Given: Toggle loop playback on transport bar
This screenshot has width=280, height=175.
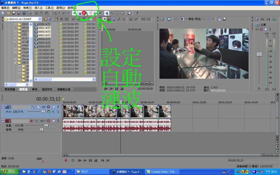Looking at the screenshot, I should tap(73, 160).
